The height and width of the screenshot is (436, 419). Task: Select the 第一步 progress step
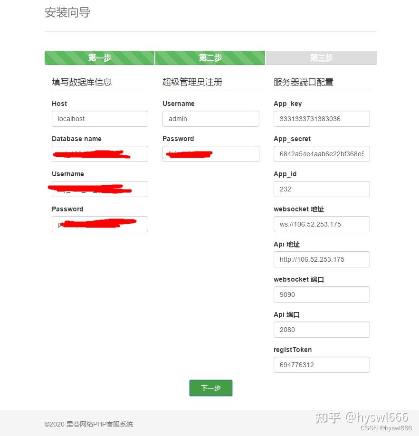click(x=100, y=58)
